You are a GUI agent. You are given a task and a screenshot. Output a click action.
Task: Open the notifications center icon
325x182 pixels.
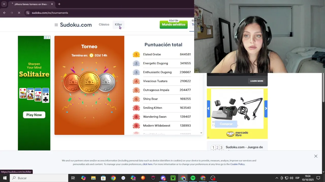pos(318,178)
